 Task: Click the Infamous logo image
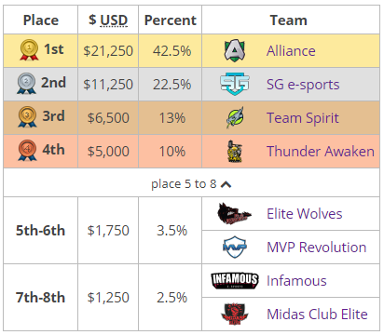pyautogui.click(x=235, y=280)
